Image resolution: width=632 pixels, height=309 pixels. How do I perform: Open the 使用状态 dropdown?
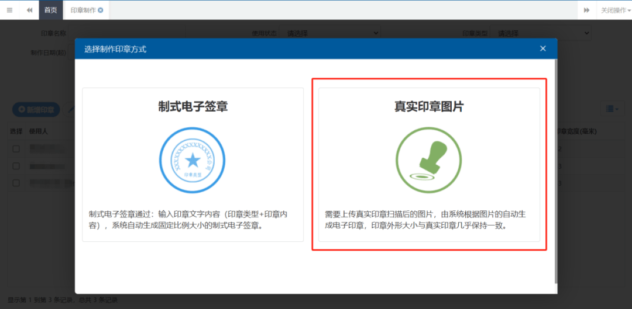click(330, 33)
